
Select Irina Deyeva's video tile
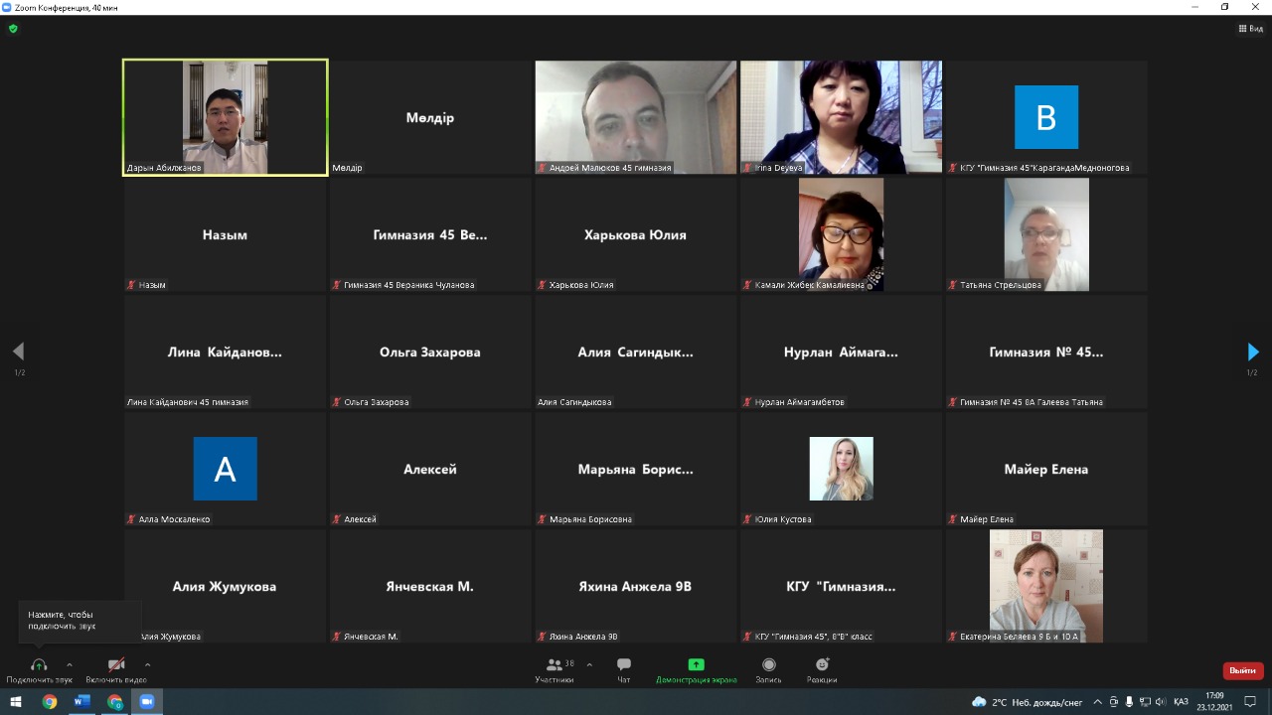(841, 117)
